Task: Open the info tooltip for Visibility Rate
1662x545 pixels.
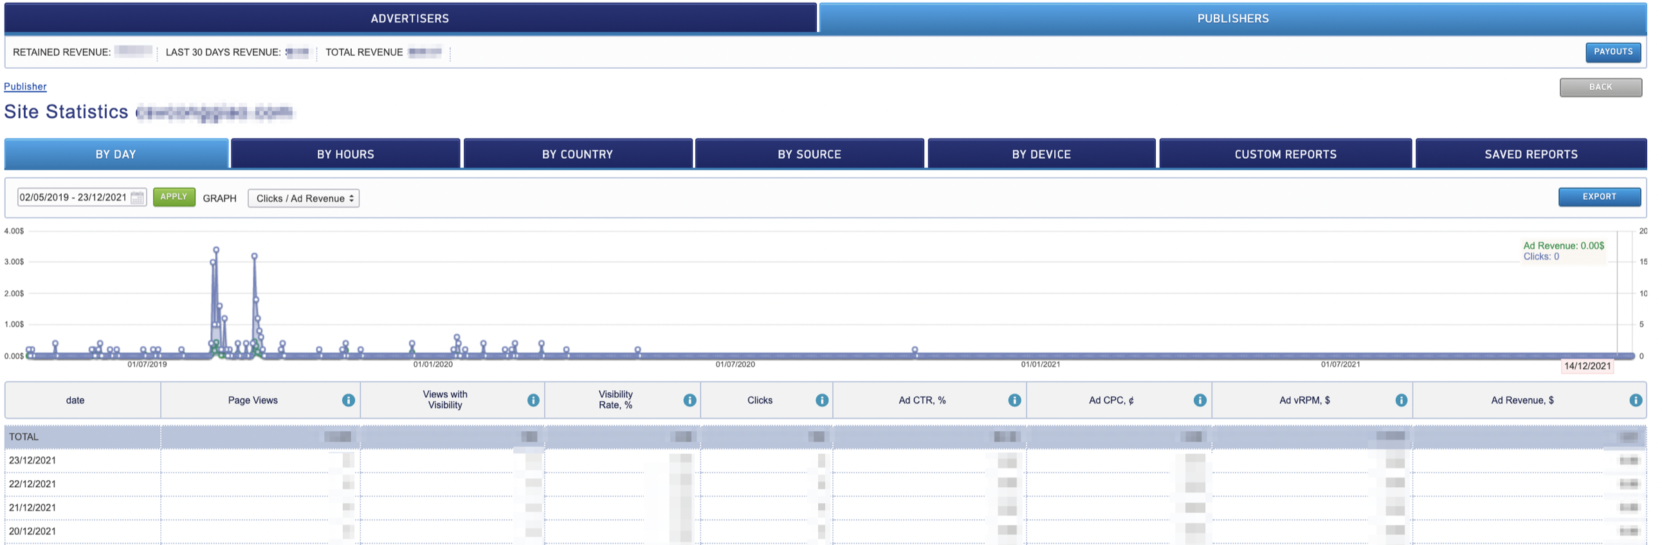Action: click(689, 400)
